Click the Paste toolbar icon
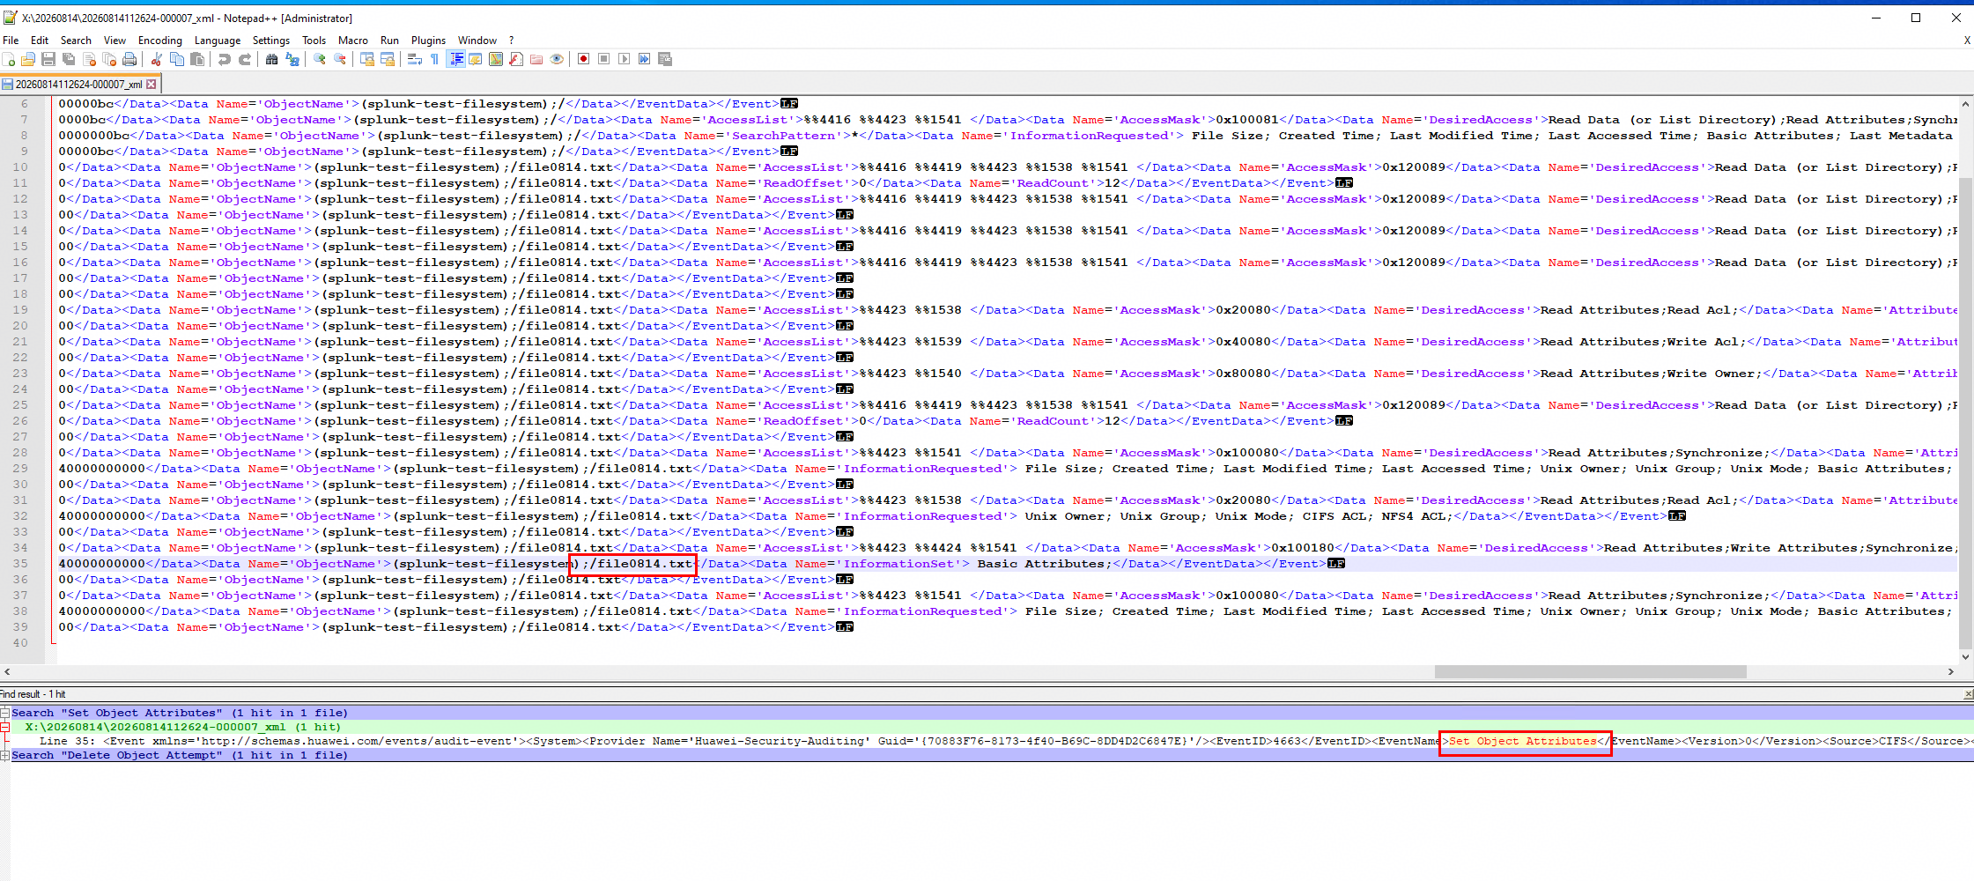 tap(197, 59)
